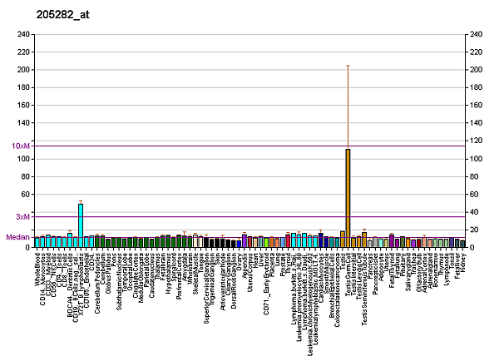Select the 3xM threshold label

23,217
